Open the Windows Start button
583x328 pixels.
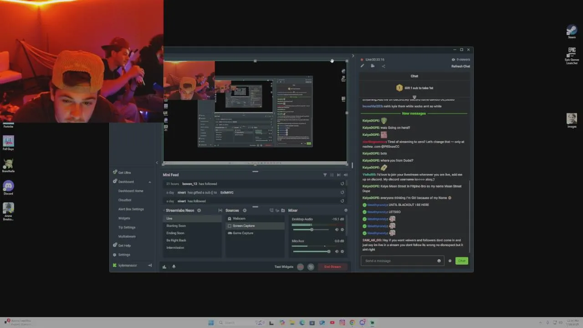(211, 323)
